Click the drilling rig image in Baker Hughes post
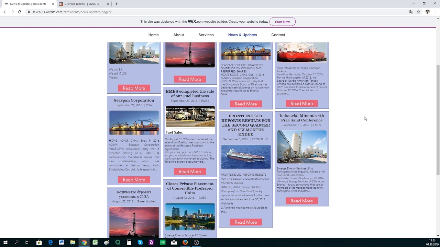Screen dimensions: 440x247 point(134,222)
